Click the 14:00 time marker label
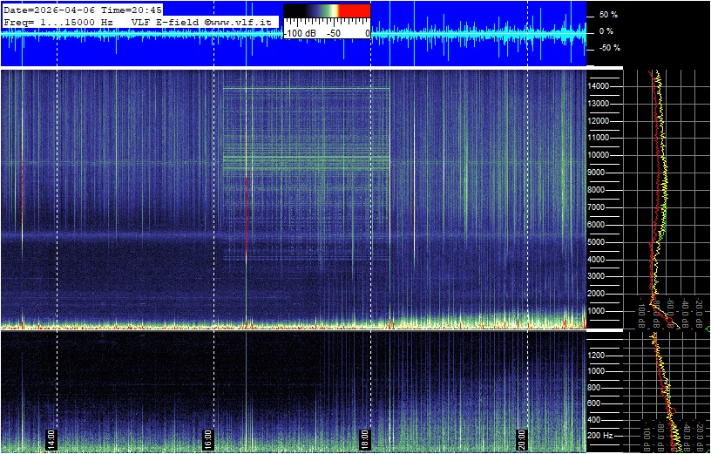Image resolution: width=711 pixels, height=454 pixels. click(51, 440)
